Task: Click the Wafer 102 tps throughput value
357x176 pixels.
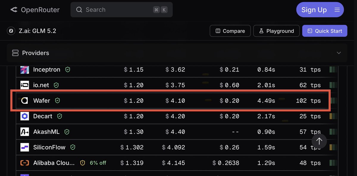Action: [308, 101]
